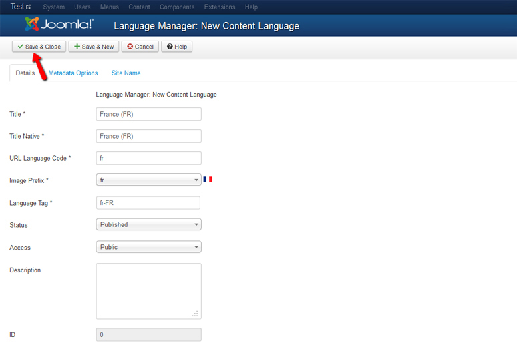Click the read-only ID field
The width and height of the screenshot is (517, 347).
[149, 334]
